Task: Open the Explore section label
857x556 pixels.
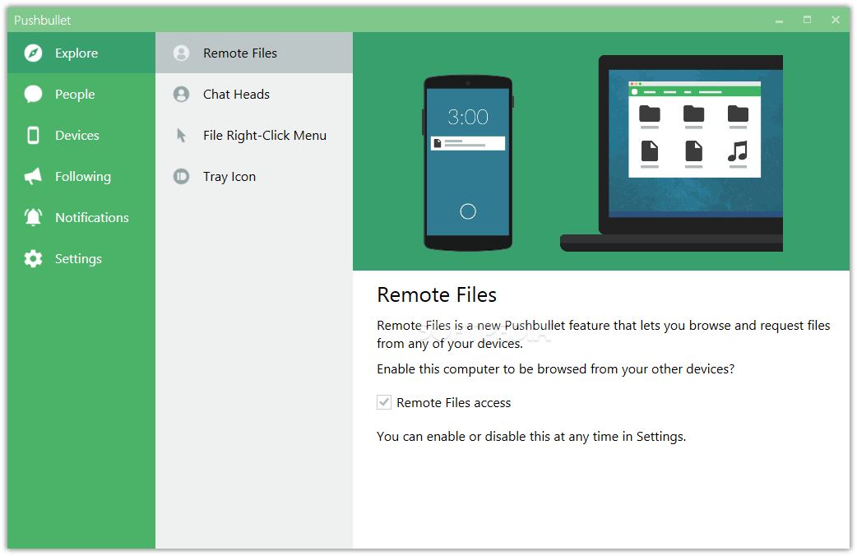Action: (x=76, y=53)
